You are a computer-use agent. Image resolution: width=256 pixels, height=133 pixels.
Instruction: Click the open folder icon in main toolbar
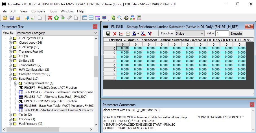(x=5, y=18)
